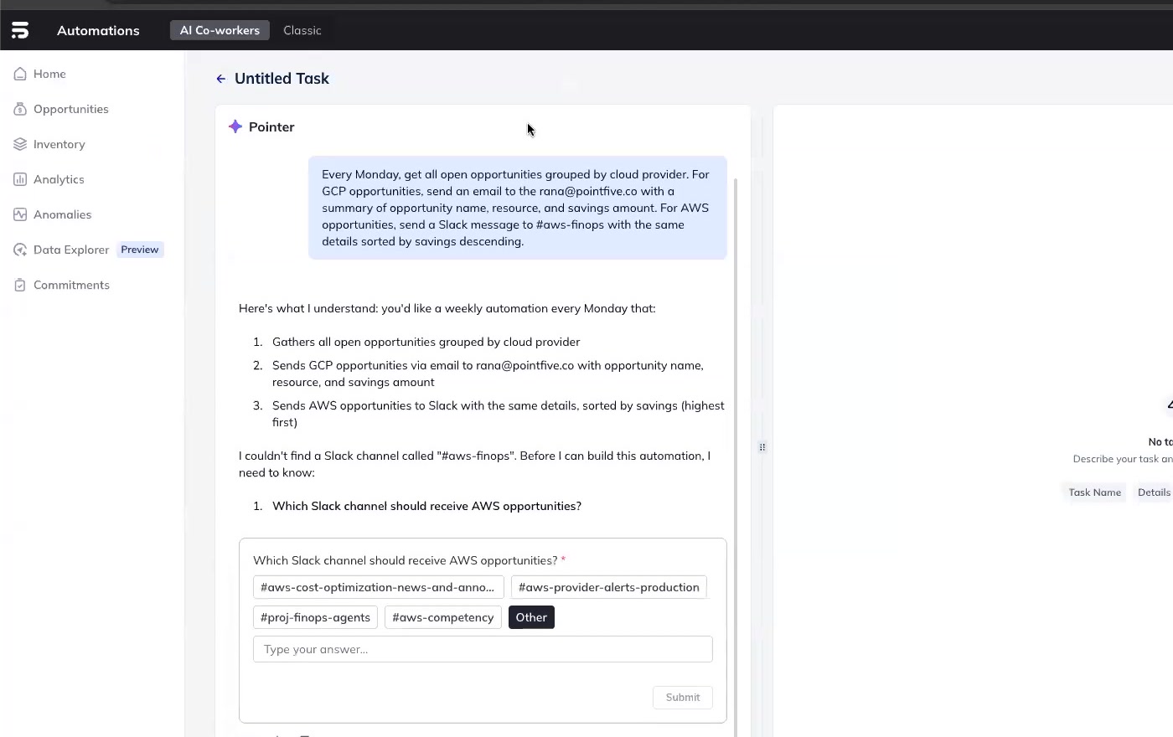
Task: Open the Opportunities section
Action: click(70, 109)
